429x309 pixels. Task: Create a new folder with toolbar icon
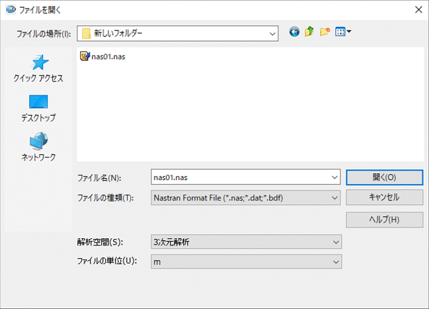click(325, 32)
